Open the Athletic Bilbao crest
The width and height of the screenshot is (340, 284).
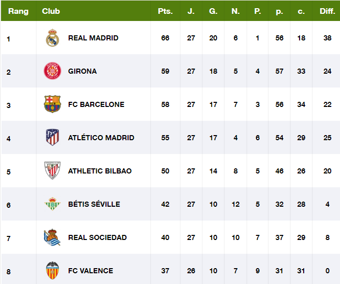pyautogui.click(x=52, y=171)
